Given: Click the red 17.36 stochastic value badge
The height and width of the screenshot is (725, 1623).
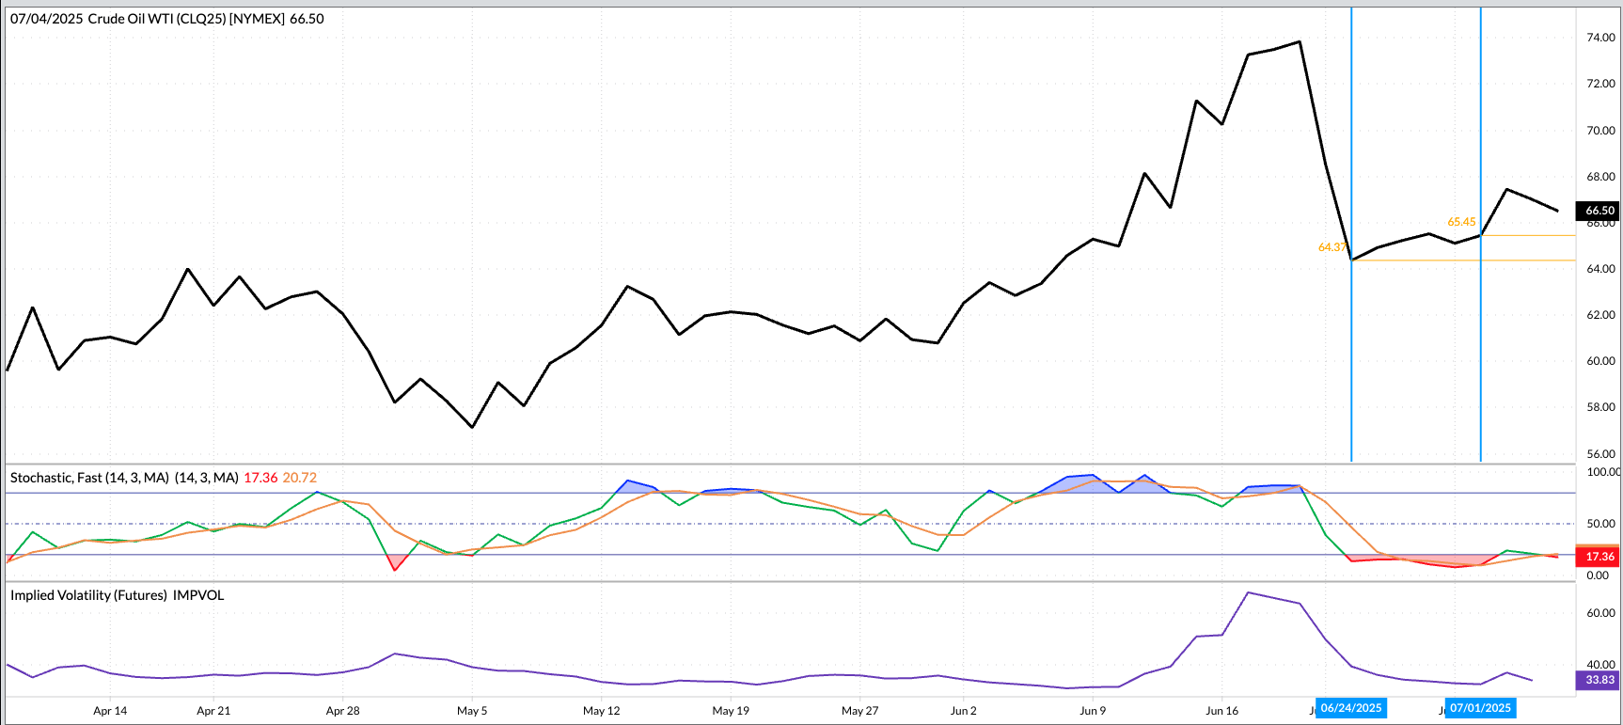Looking at the screenshot, I should tap(1599, 557).
